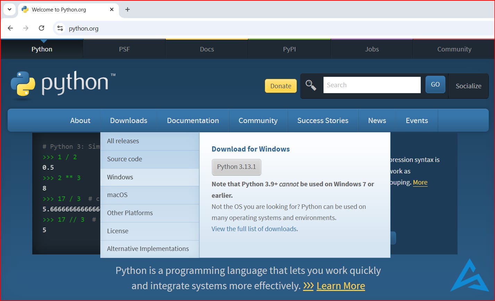Click the Python 3.13.1 download button
The width and height of the screenshot is (495, 301).
[x=236, y=167]
